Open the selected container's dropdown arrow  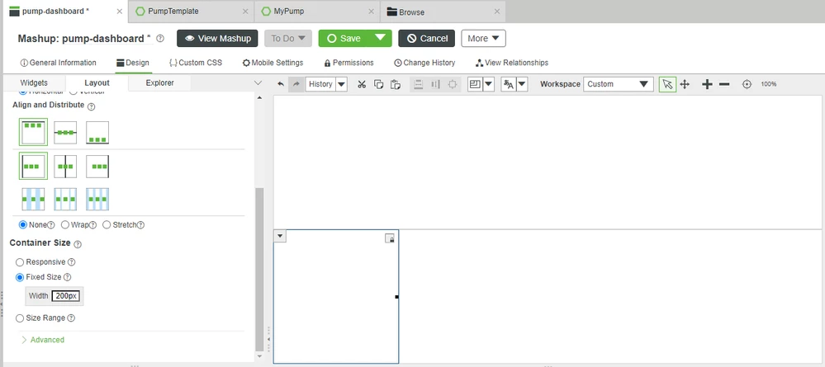[281, 237]
